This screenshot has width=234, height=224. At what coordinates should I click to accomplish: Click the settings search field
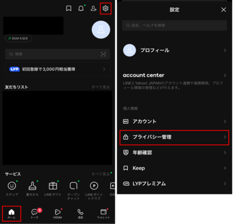click(x=174, y=26)
